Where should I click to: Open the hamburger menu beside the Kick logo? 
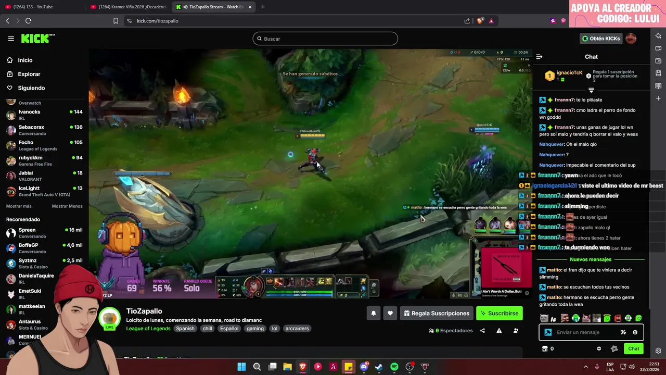pyautogui.click(x=11, y=39)
